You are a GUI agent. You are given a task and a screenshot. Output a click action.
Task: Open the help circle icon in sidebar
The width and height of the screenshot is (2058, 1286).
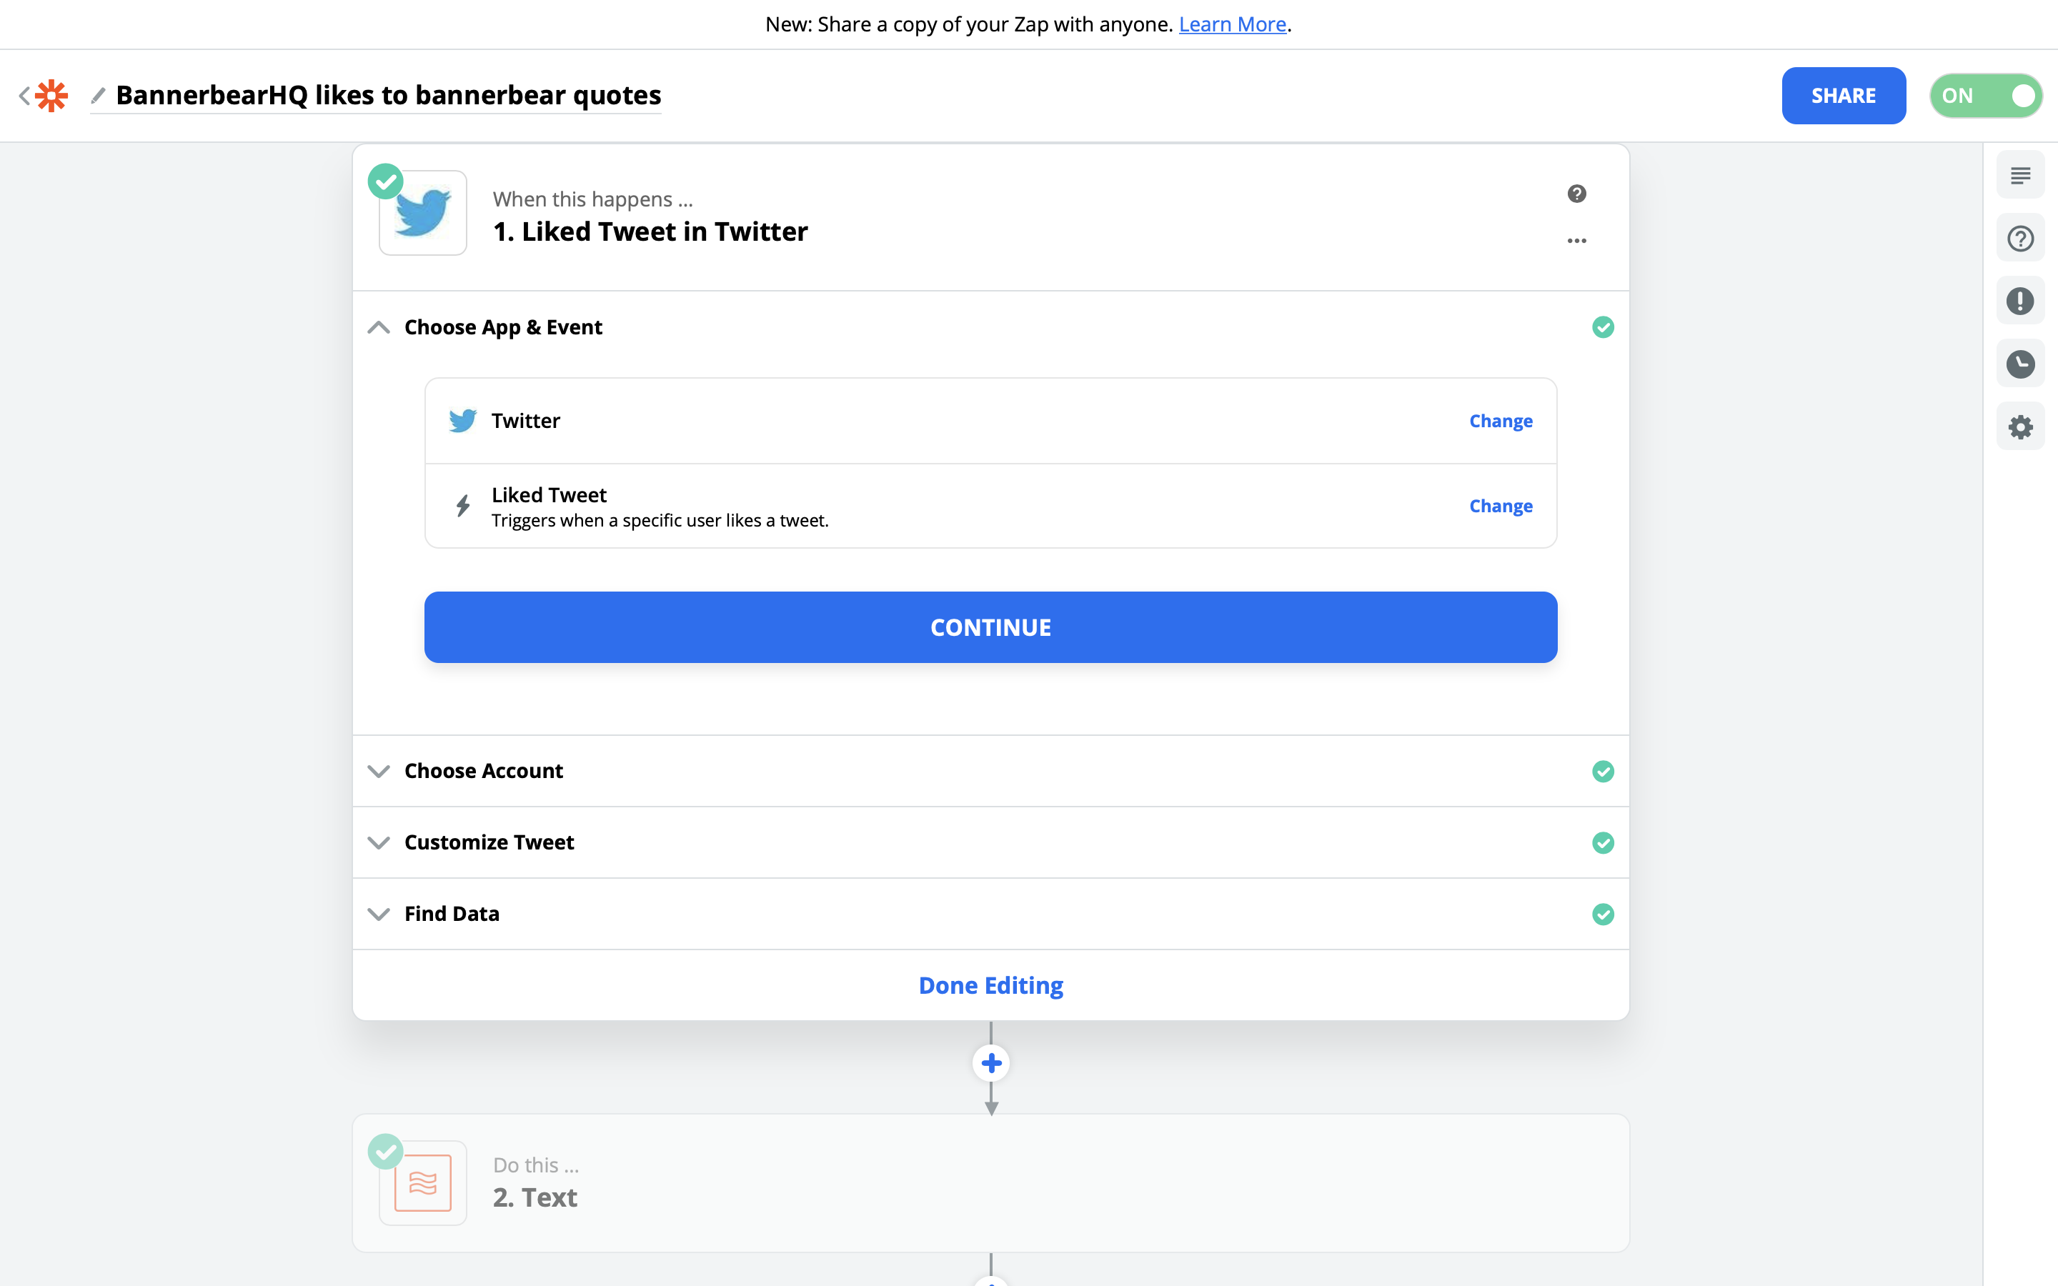click(2019, 238)
